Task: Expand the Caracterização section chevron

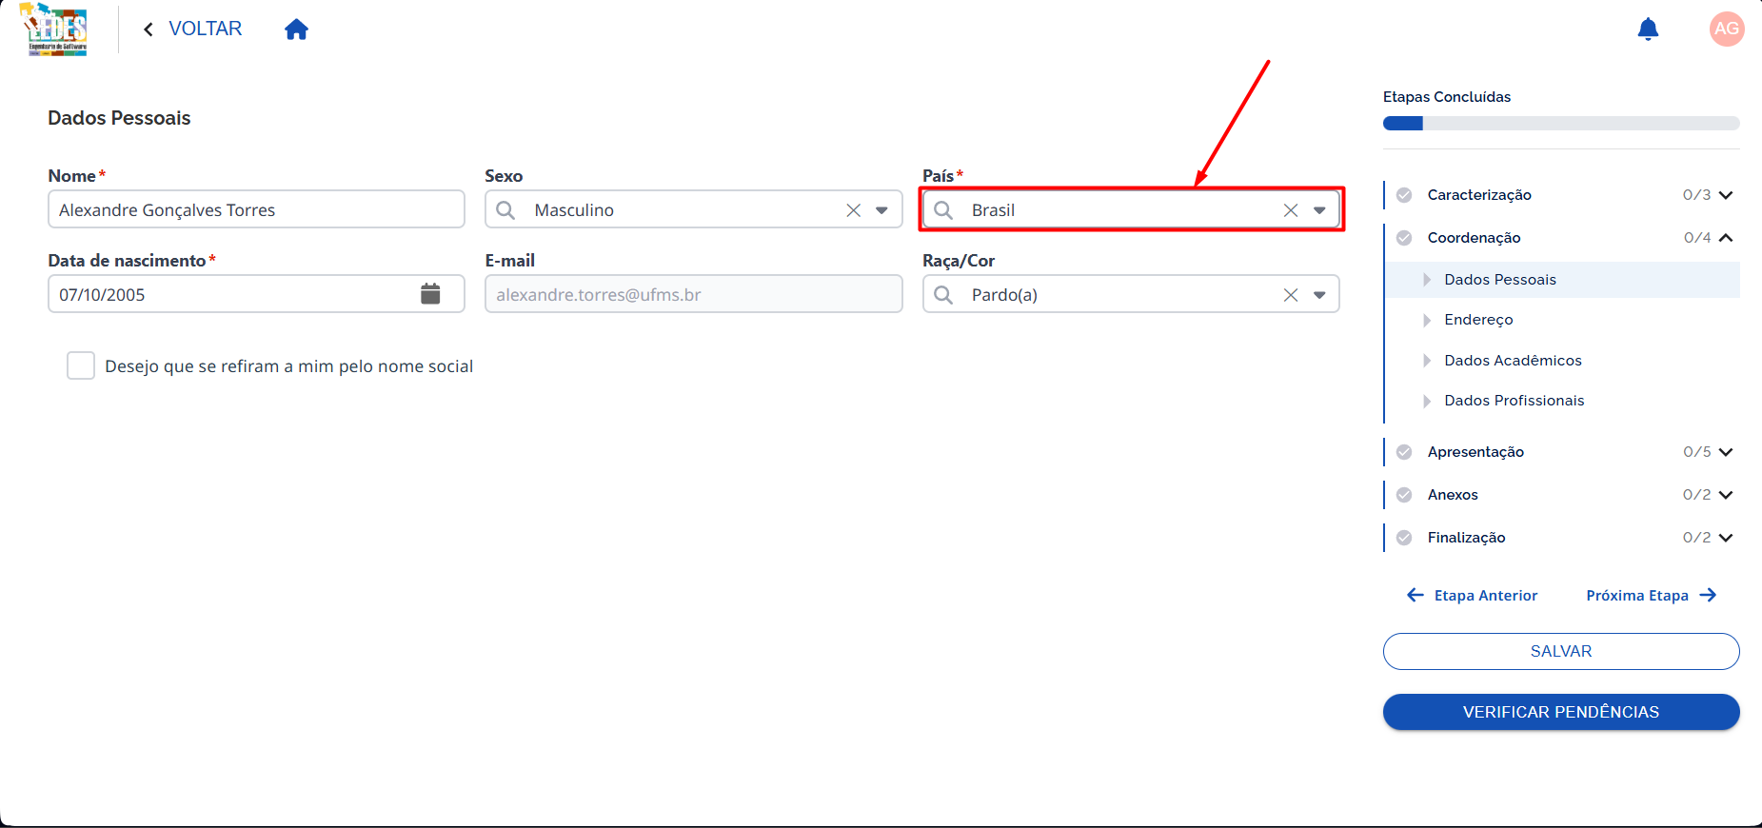Action: click(x=1726, y=195)
